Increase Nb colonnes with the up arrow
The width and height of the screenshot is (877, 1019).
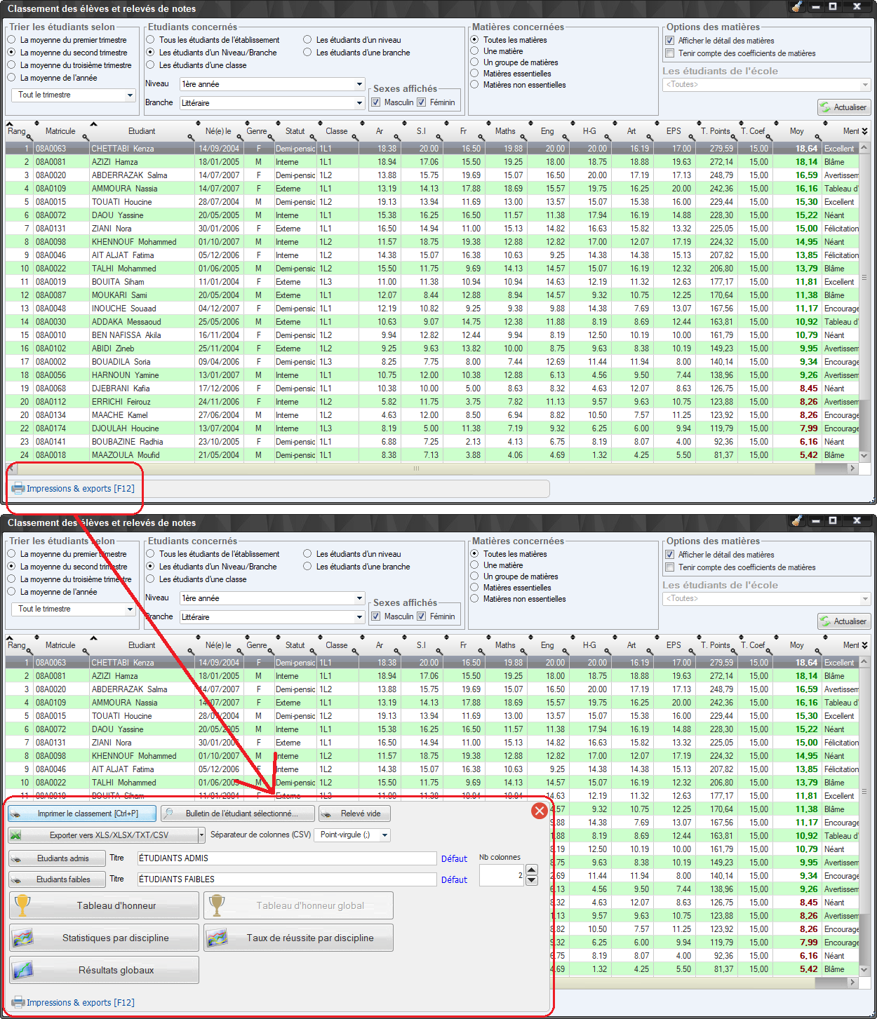click(531, 870)
